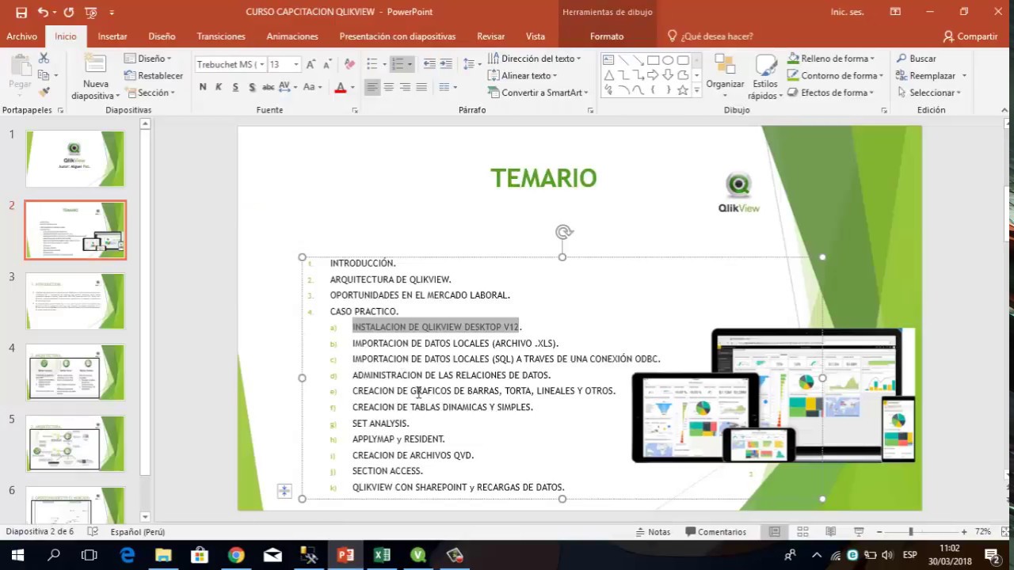Viewport: 1014px width, 570px height.
Task: Open PowerPoint from the Windows taskbar
Action: (x=345, y=556)
